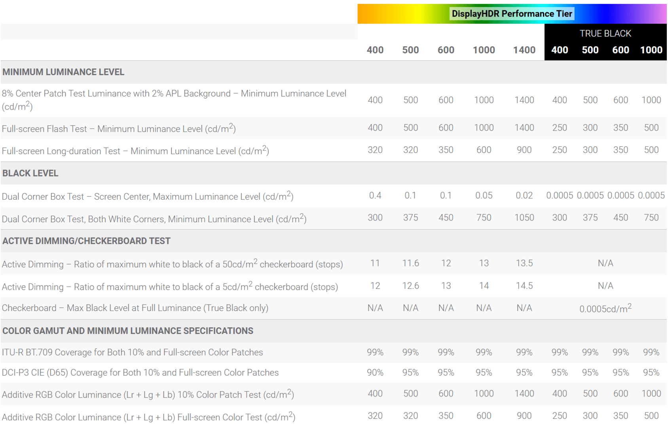Click the COLOR GAMUT AND MINIMUM LUMINANCE SPECIFICATIONS heading
Image resolution: width=668 pixels, height=427 pixels.
[128, 331]
